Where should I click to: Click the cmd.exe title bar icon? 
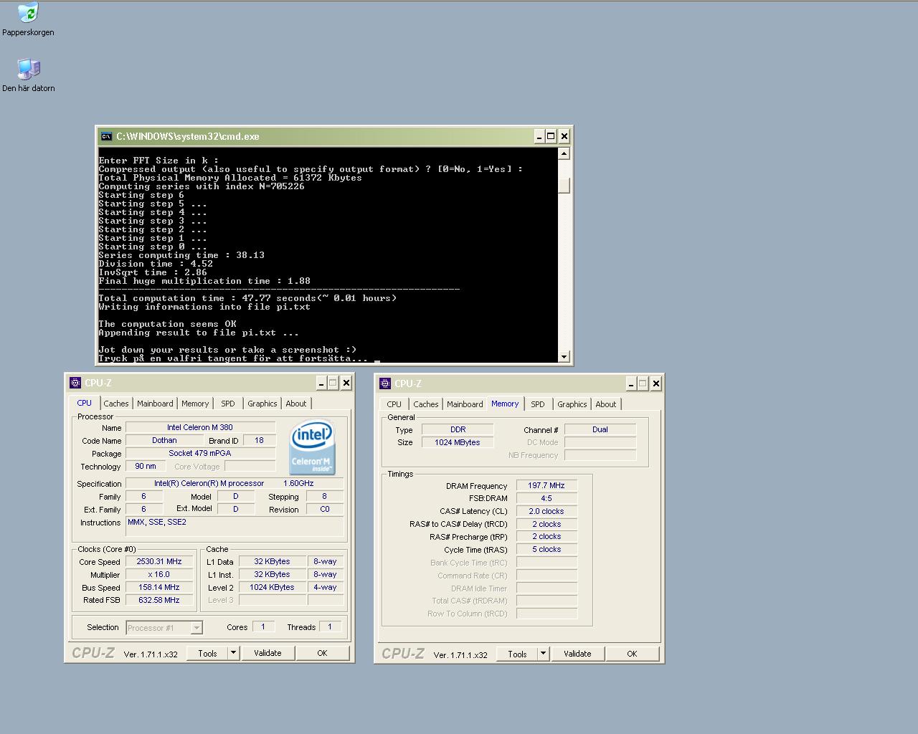106,136
